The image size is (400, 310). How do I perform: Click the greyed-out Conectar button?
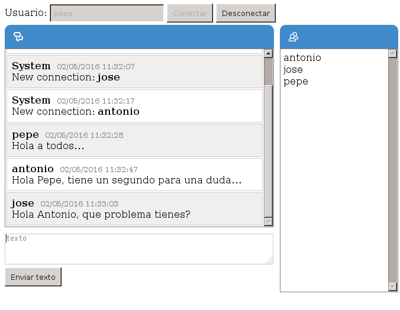pos(189,13)
